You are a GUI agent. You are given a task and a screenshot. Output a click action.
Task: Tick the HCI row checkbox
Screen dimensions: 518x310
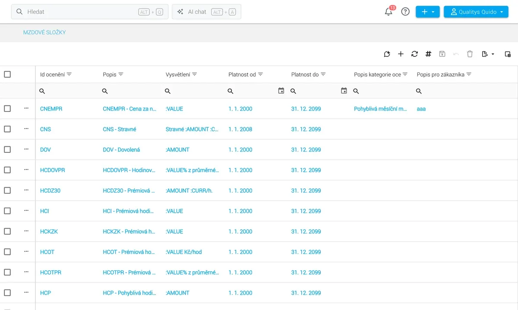[x=7, y=211]
